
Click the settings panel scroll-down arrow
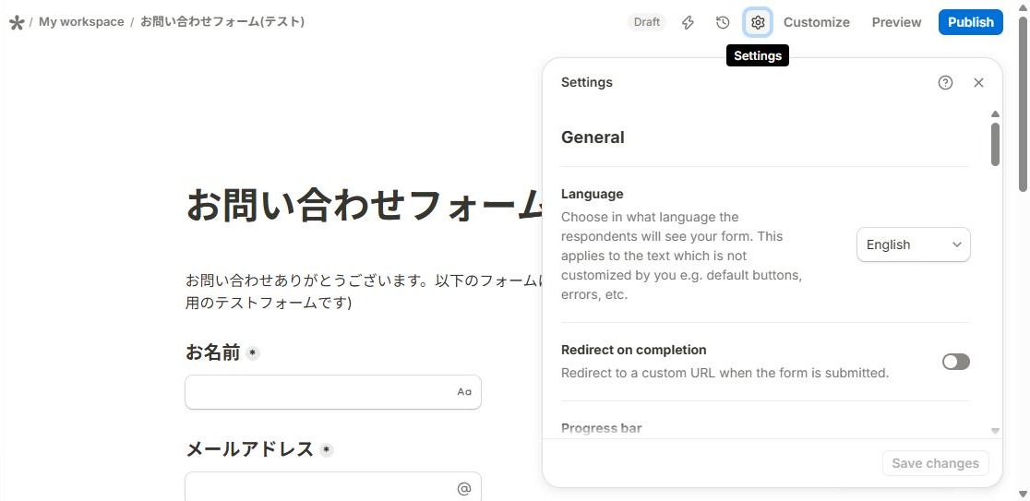pyautogui.click(x=995, y=431)
